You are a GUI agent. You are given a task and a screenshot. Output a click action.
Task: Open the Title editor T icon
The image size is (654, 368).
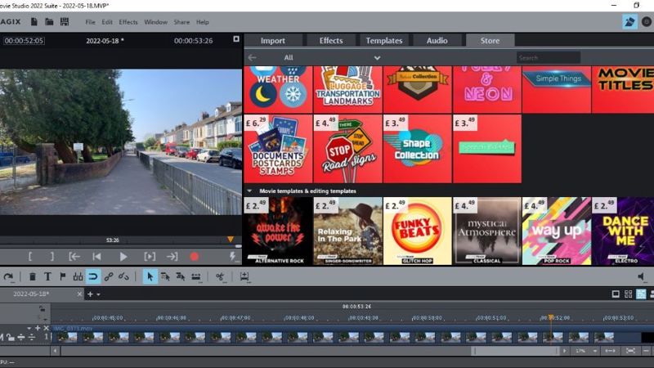(47, 276)
